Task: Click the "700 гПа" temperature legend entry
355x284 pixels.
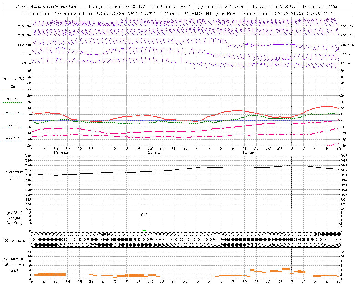Action: pos(13,125)
